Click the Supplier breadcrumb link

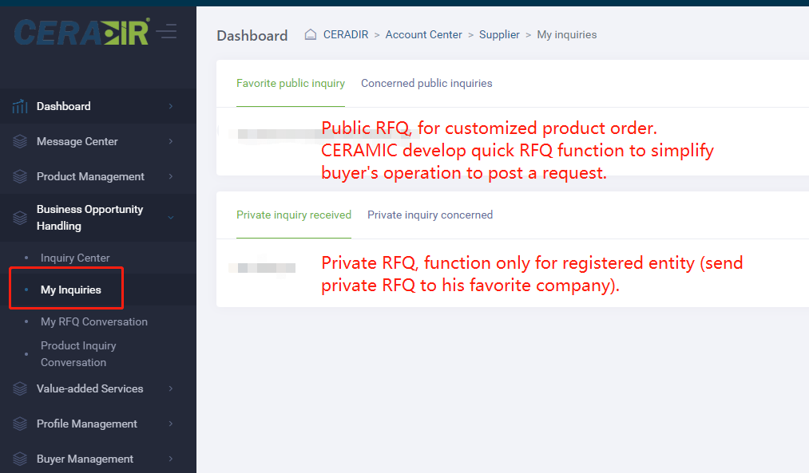[499, 34]
